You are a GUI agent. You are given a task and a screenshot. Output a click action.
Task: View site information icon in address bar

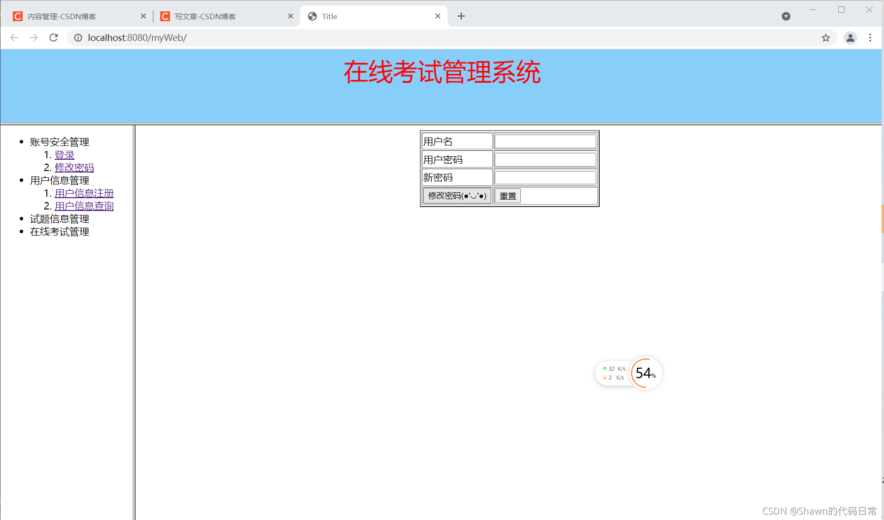(x=78, y=37)
